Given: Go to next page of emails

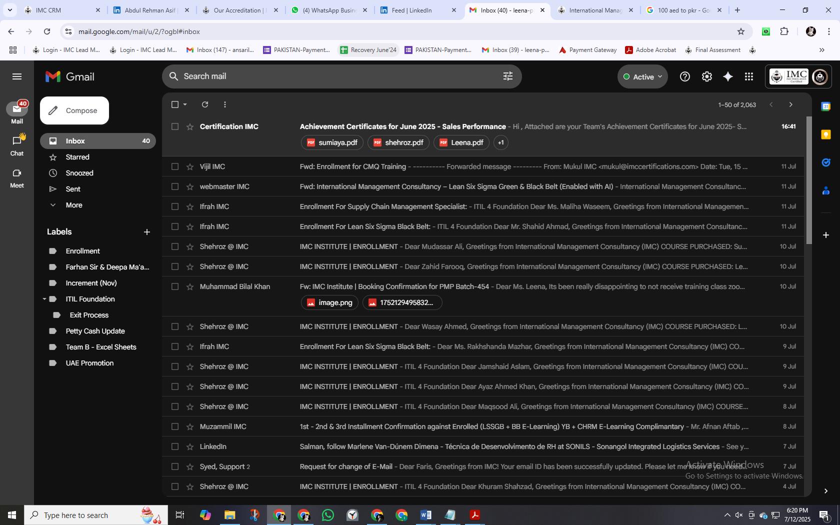Looking at the screenshot, I should coord(790,104).
